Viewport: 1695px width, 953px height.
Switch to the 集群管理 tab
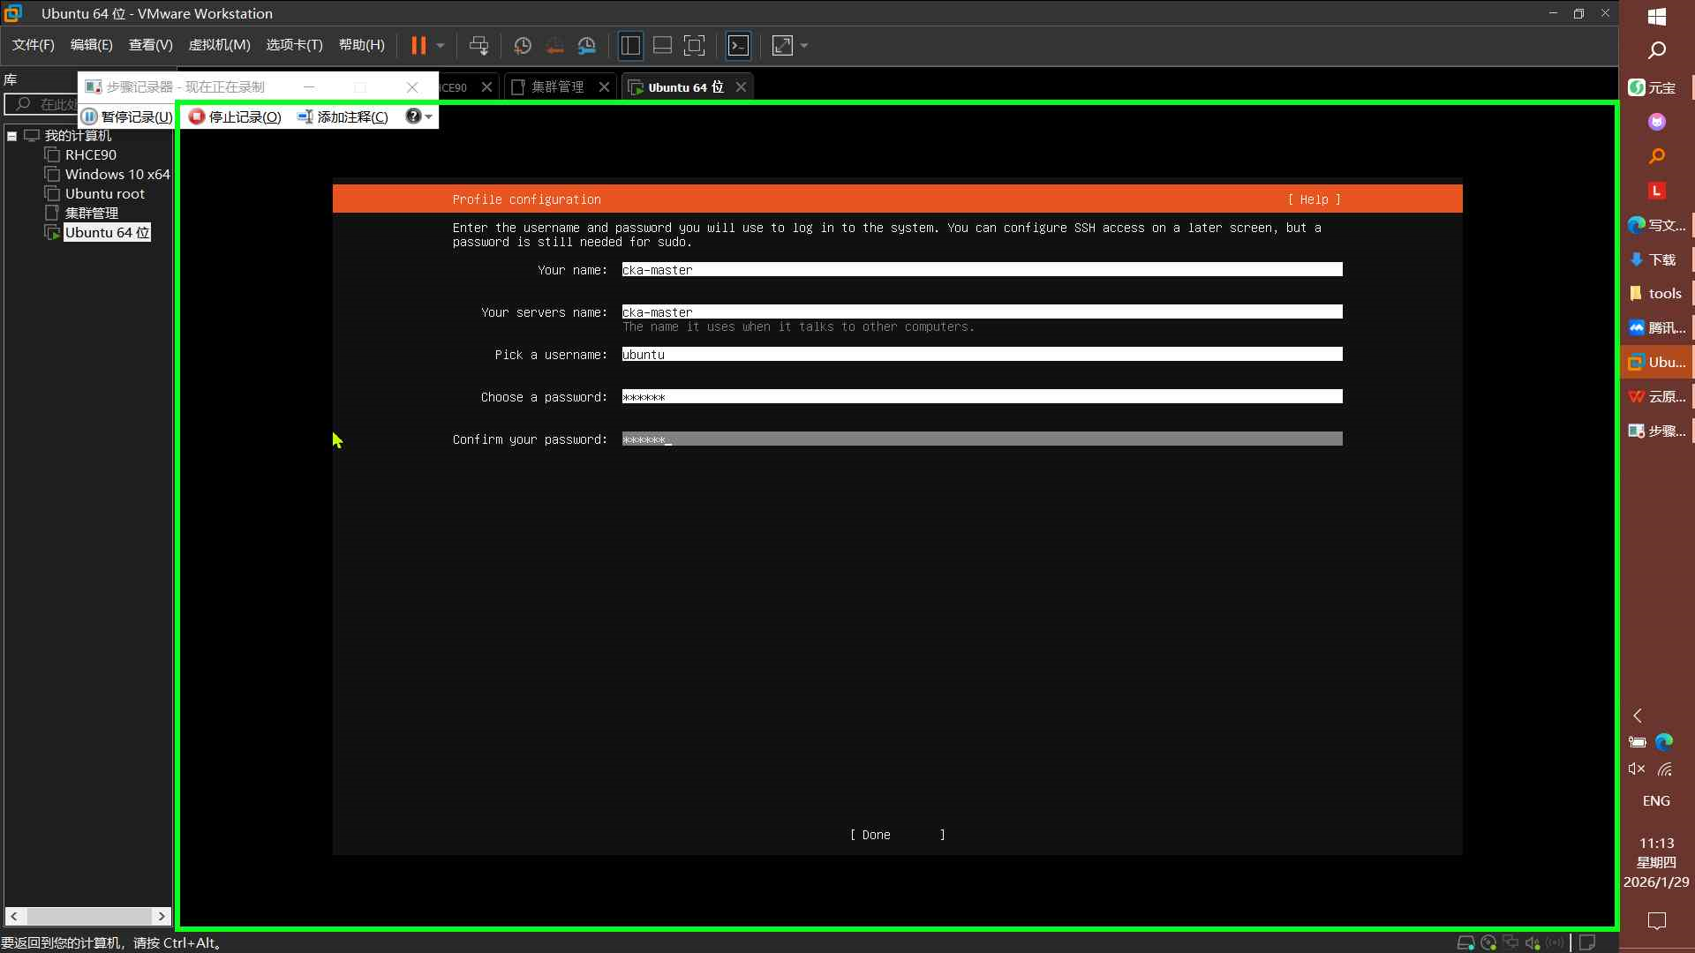click(x=557, y=86)
